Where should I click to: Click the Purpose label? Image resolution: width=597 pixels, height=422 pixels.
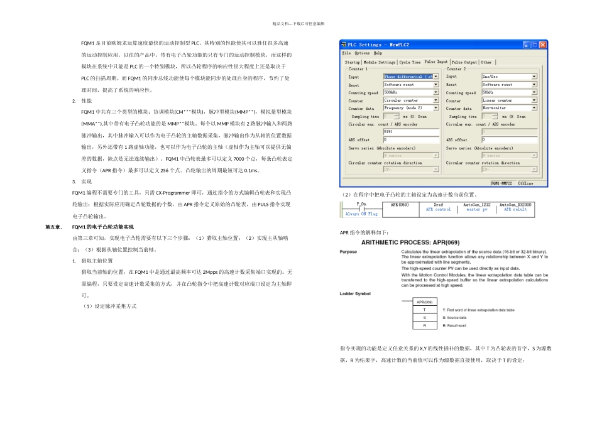click(x=348, y=252)
